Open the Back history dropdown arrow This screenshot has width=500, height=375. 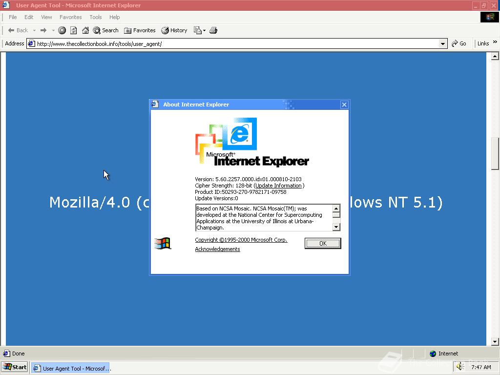[34, 30]
